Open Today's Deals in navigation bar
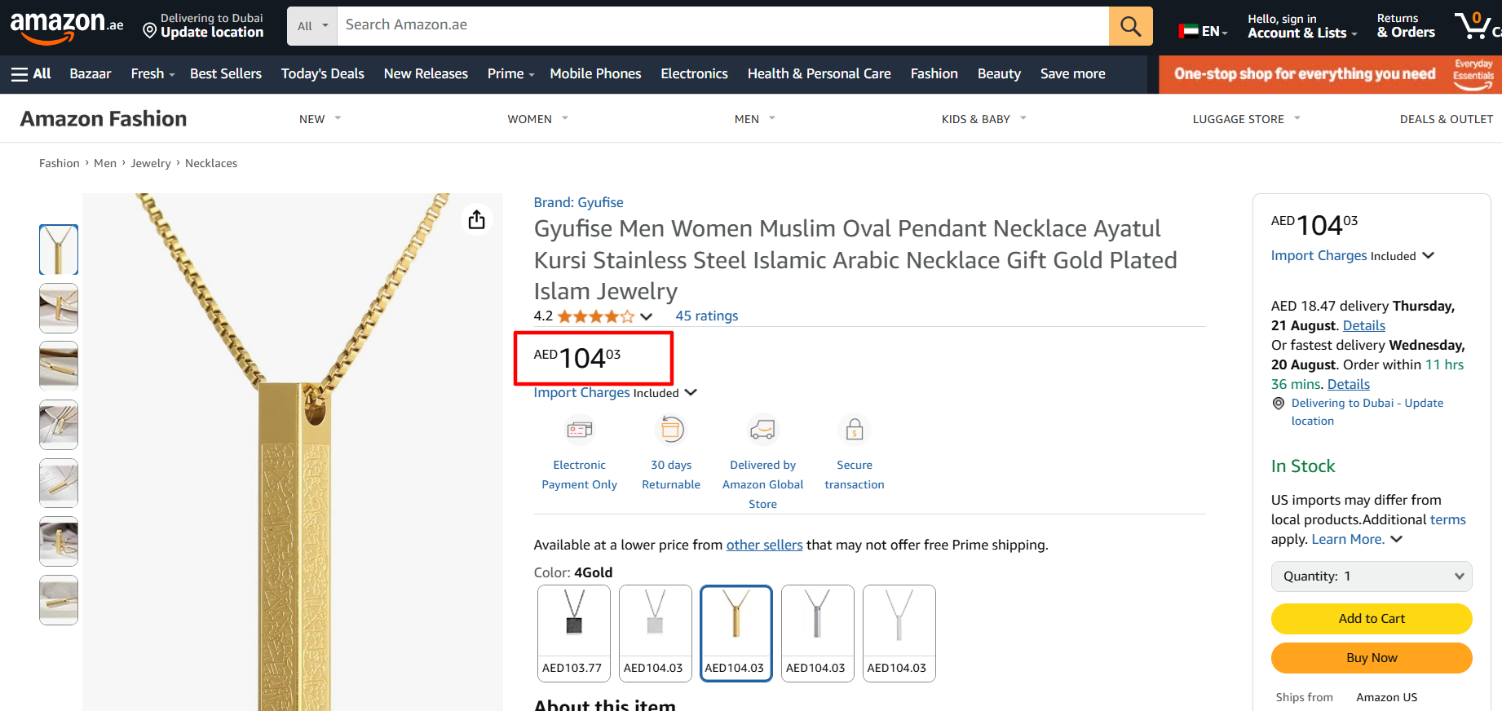1502x711 pixels. coord(323,74)
